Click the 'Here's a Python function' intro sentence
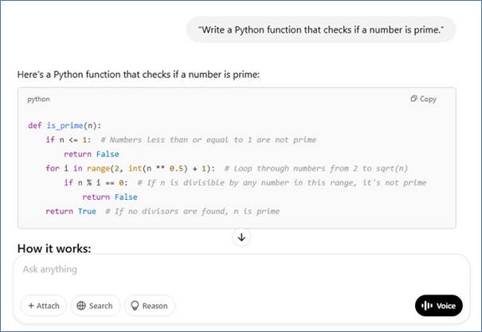 tap(139, 75)
